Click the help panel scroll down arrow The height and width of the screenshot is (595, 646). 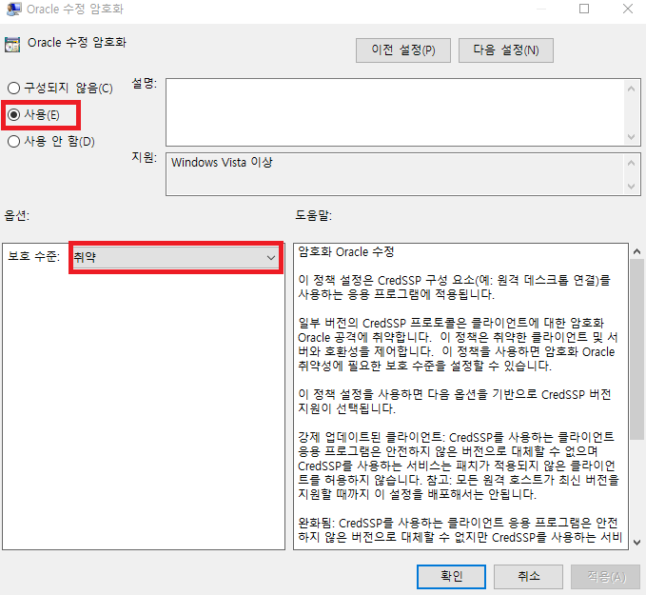[x=636, y=543]
